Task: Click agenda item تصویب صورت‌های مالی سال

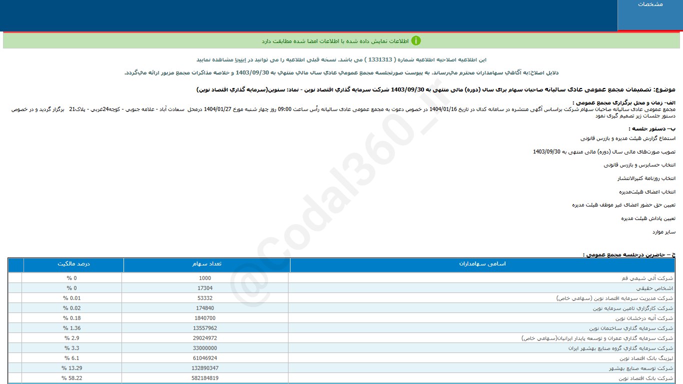Action: [604, 151]
